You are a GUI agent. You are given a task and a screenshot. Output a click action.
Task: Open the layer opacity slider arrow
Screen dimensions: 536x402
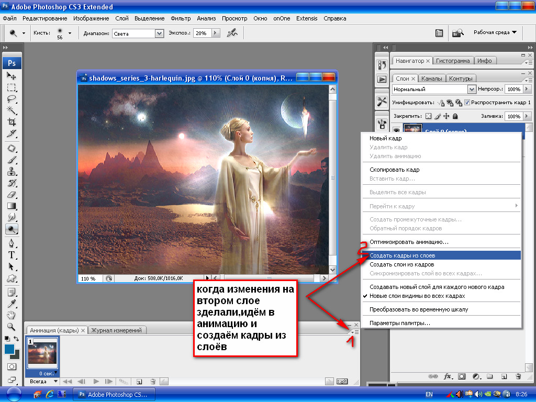tap(527, 89)
